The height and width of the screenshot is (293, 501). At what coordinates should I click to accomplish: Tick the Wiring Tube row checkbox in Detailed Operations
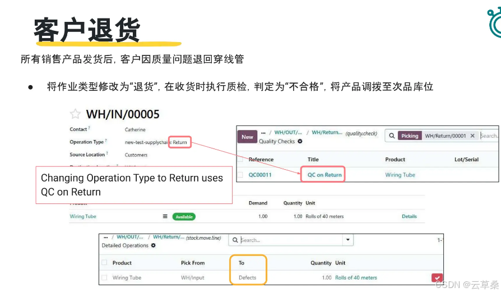click(x=104, y=278)
